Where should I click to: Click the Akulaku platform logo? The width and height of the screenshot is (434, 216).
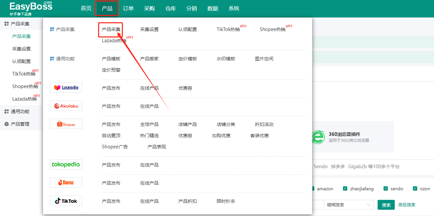click(66, 106)
